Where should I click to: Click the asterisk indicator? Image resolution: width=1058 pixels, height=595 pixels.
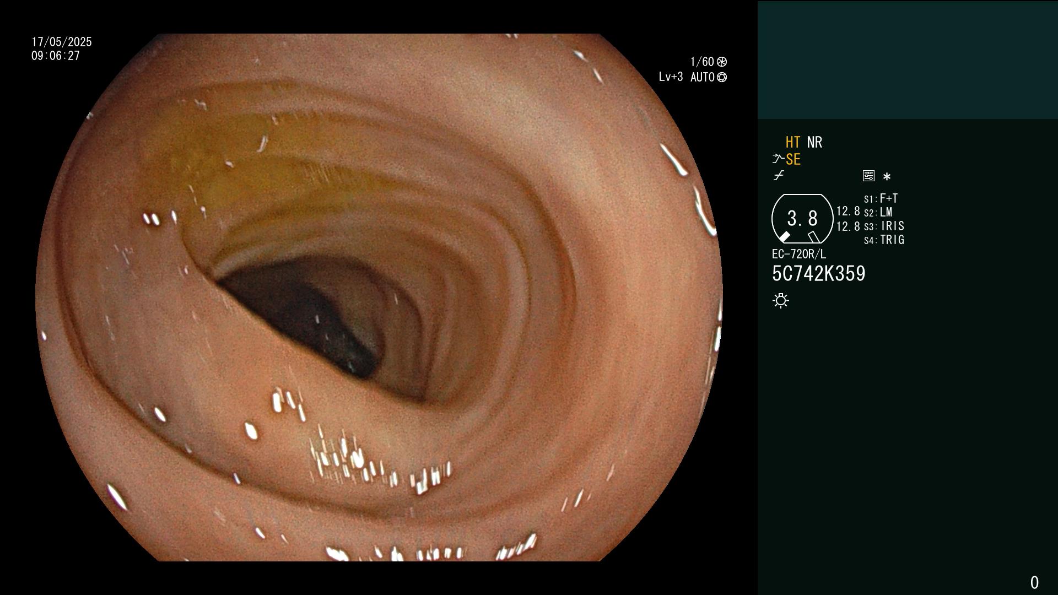pyautogui.click(x=887, y=176)
